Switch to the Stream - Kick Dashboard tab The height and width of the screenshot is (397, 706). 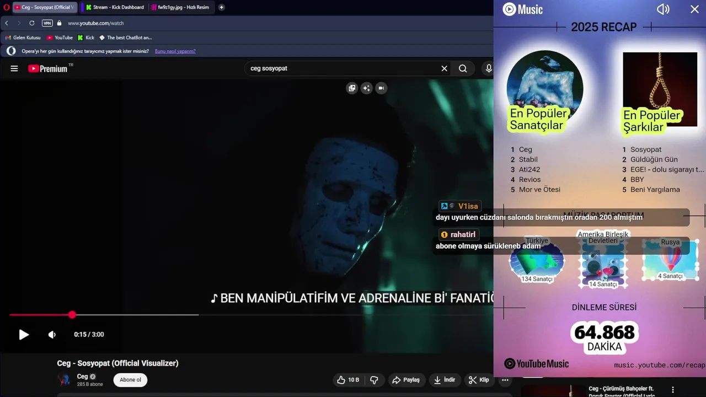pos(115,7)
